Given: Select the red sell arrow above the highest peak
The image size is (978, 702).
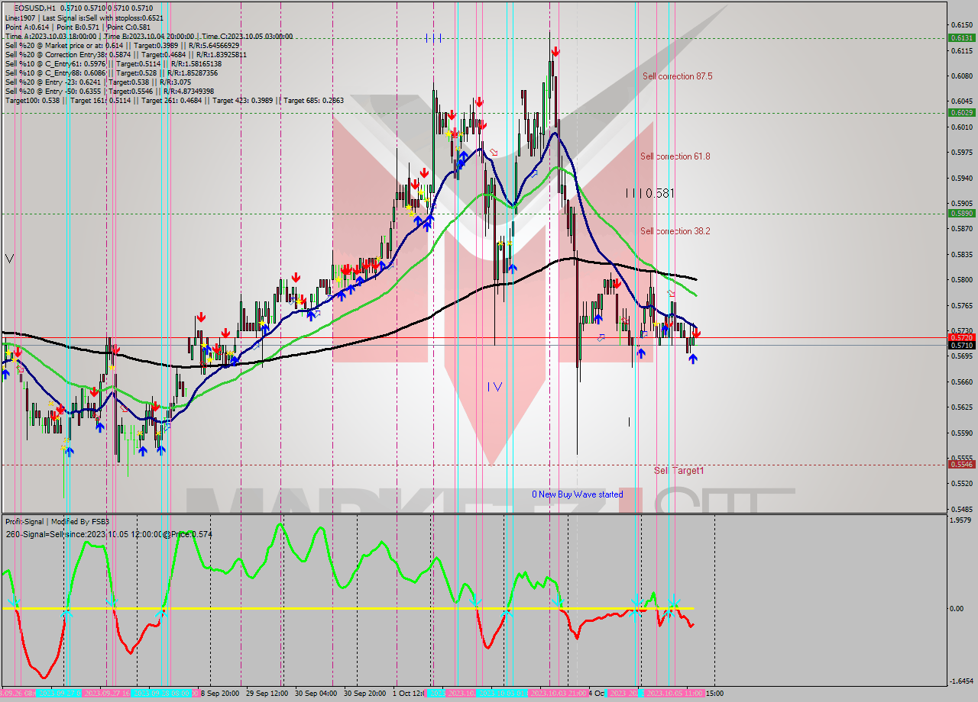Looking at the screenshot, I should (x=554, y=51).
